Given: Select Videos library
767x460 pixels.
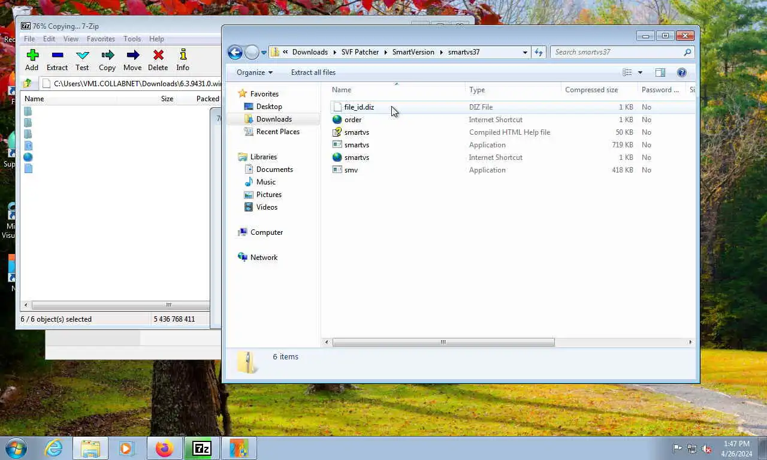Looking at the screenshot, I should (x=267, y=207).
